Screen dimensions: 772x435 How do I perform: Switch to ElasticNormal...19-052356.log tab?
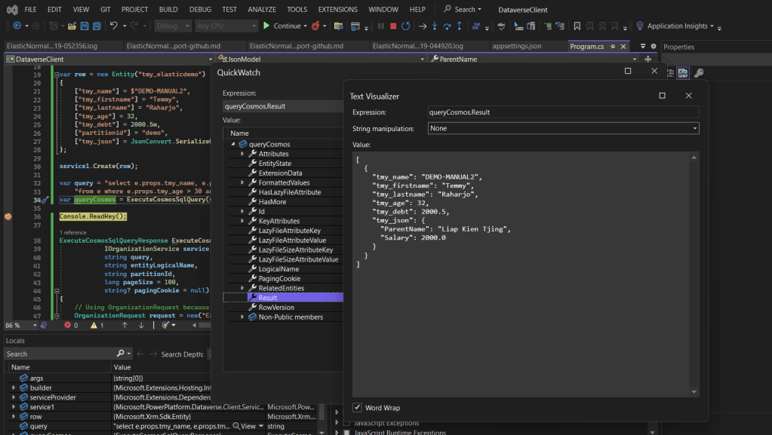pyautogui.click(x=52, y=46)
